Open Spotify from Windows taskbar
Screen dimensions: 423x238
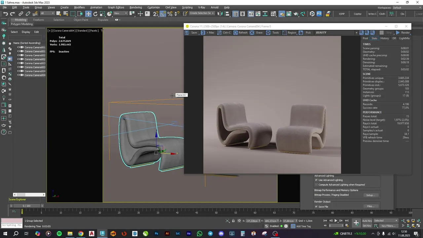click(59, 234)
